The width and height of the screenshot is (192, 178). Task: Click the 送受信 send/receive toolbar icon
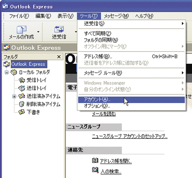click(x=59, y=29)
